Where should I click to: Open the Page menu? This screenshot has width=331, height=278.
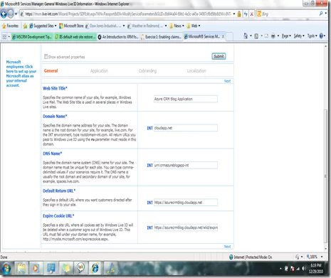(286, 36)
